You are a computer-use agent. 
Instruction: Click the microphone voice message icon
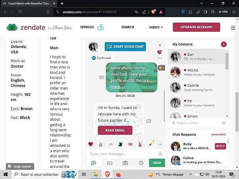(x=160, y=154)
